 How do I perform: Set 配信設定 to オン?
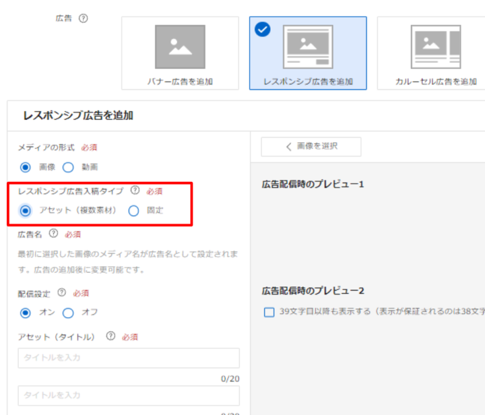click(x=25, y=312)
